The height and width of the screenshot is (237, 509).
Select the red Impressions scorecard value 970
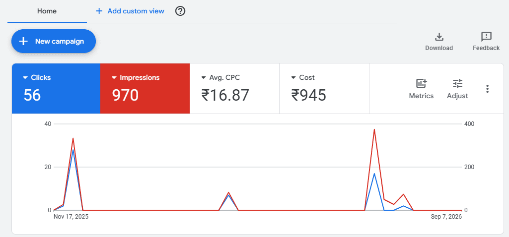point(126,95)
